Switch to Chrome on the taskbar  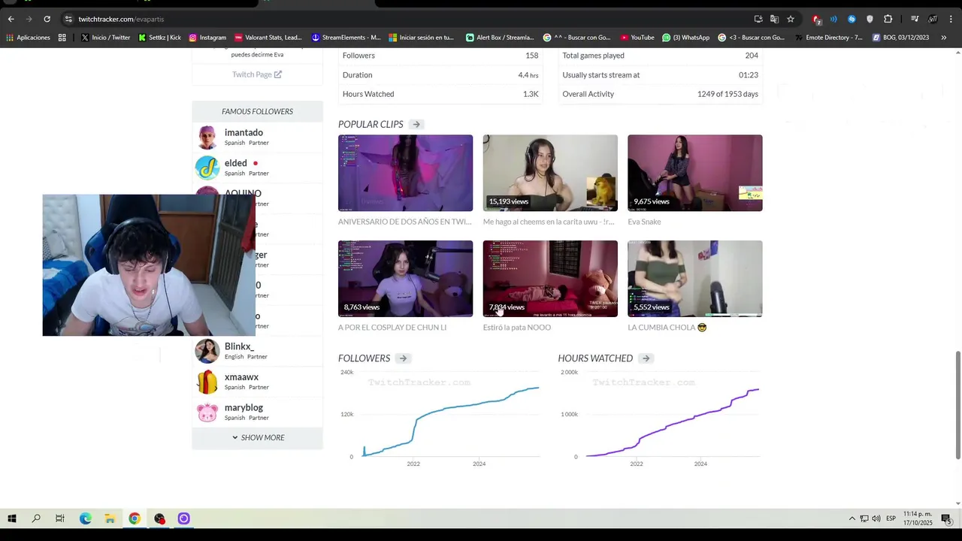(135, 518)
